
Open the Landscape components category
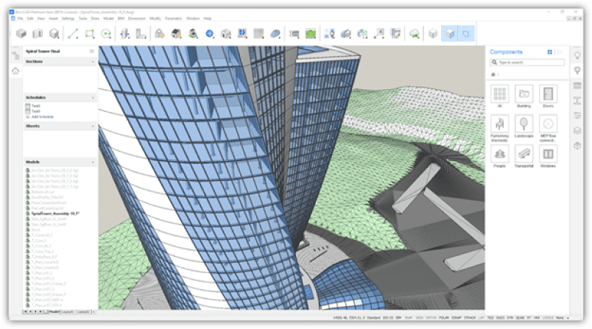click(524, 124)
